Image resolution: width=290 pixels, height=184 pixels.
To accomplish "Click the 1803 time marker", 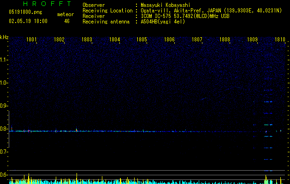I will point(87,40).
